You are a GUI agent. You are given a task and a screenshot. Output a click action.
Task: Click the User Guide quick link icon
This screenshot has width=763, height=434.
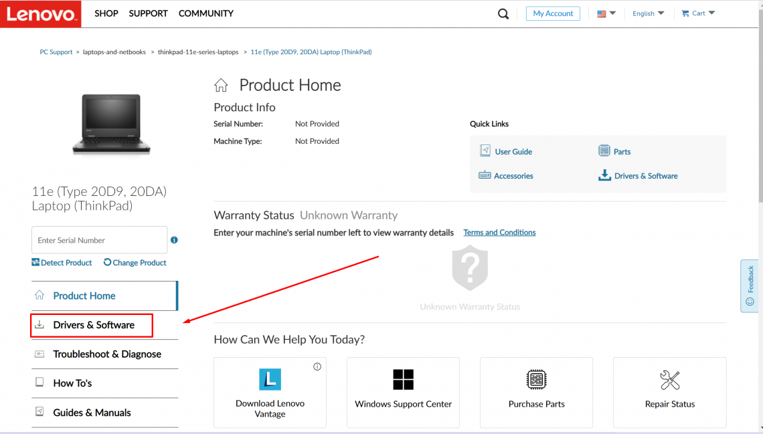click(485, 150)
